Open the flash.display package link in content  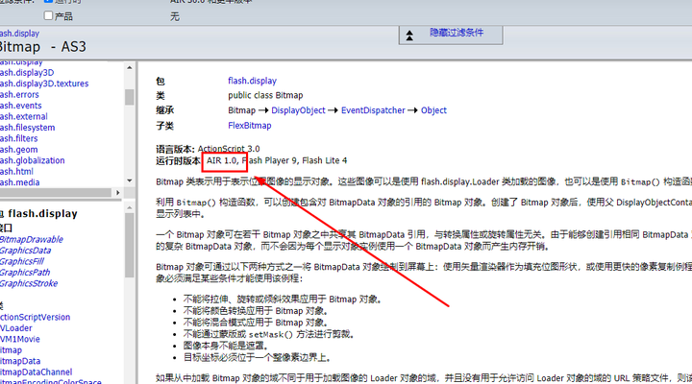[x=252, y=81]
